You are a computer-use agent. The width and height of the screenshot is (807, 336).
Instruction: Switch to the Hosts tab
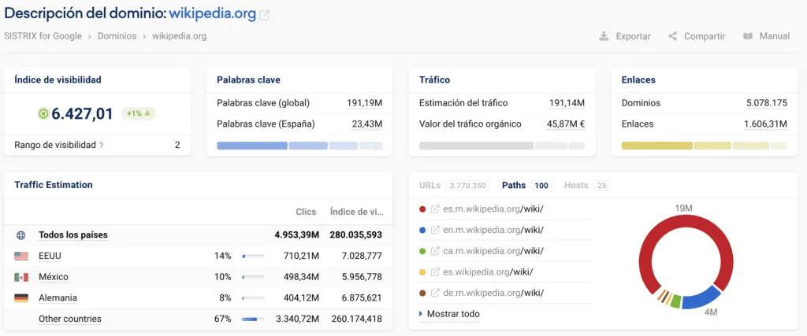coord(586,186)
